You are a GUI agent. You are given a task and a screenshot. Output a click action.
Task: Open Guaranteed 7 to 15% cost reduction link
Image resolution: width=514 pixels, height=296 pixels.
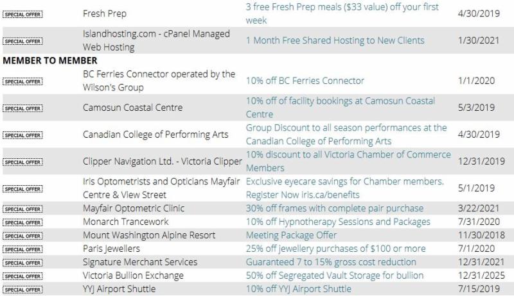[x=331, y=262]
